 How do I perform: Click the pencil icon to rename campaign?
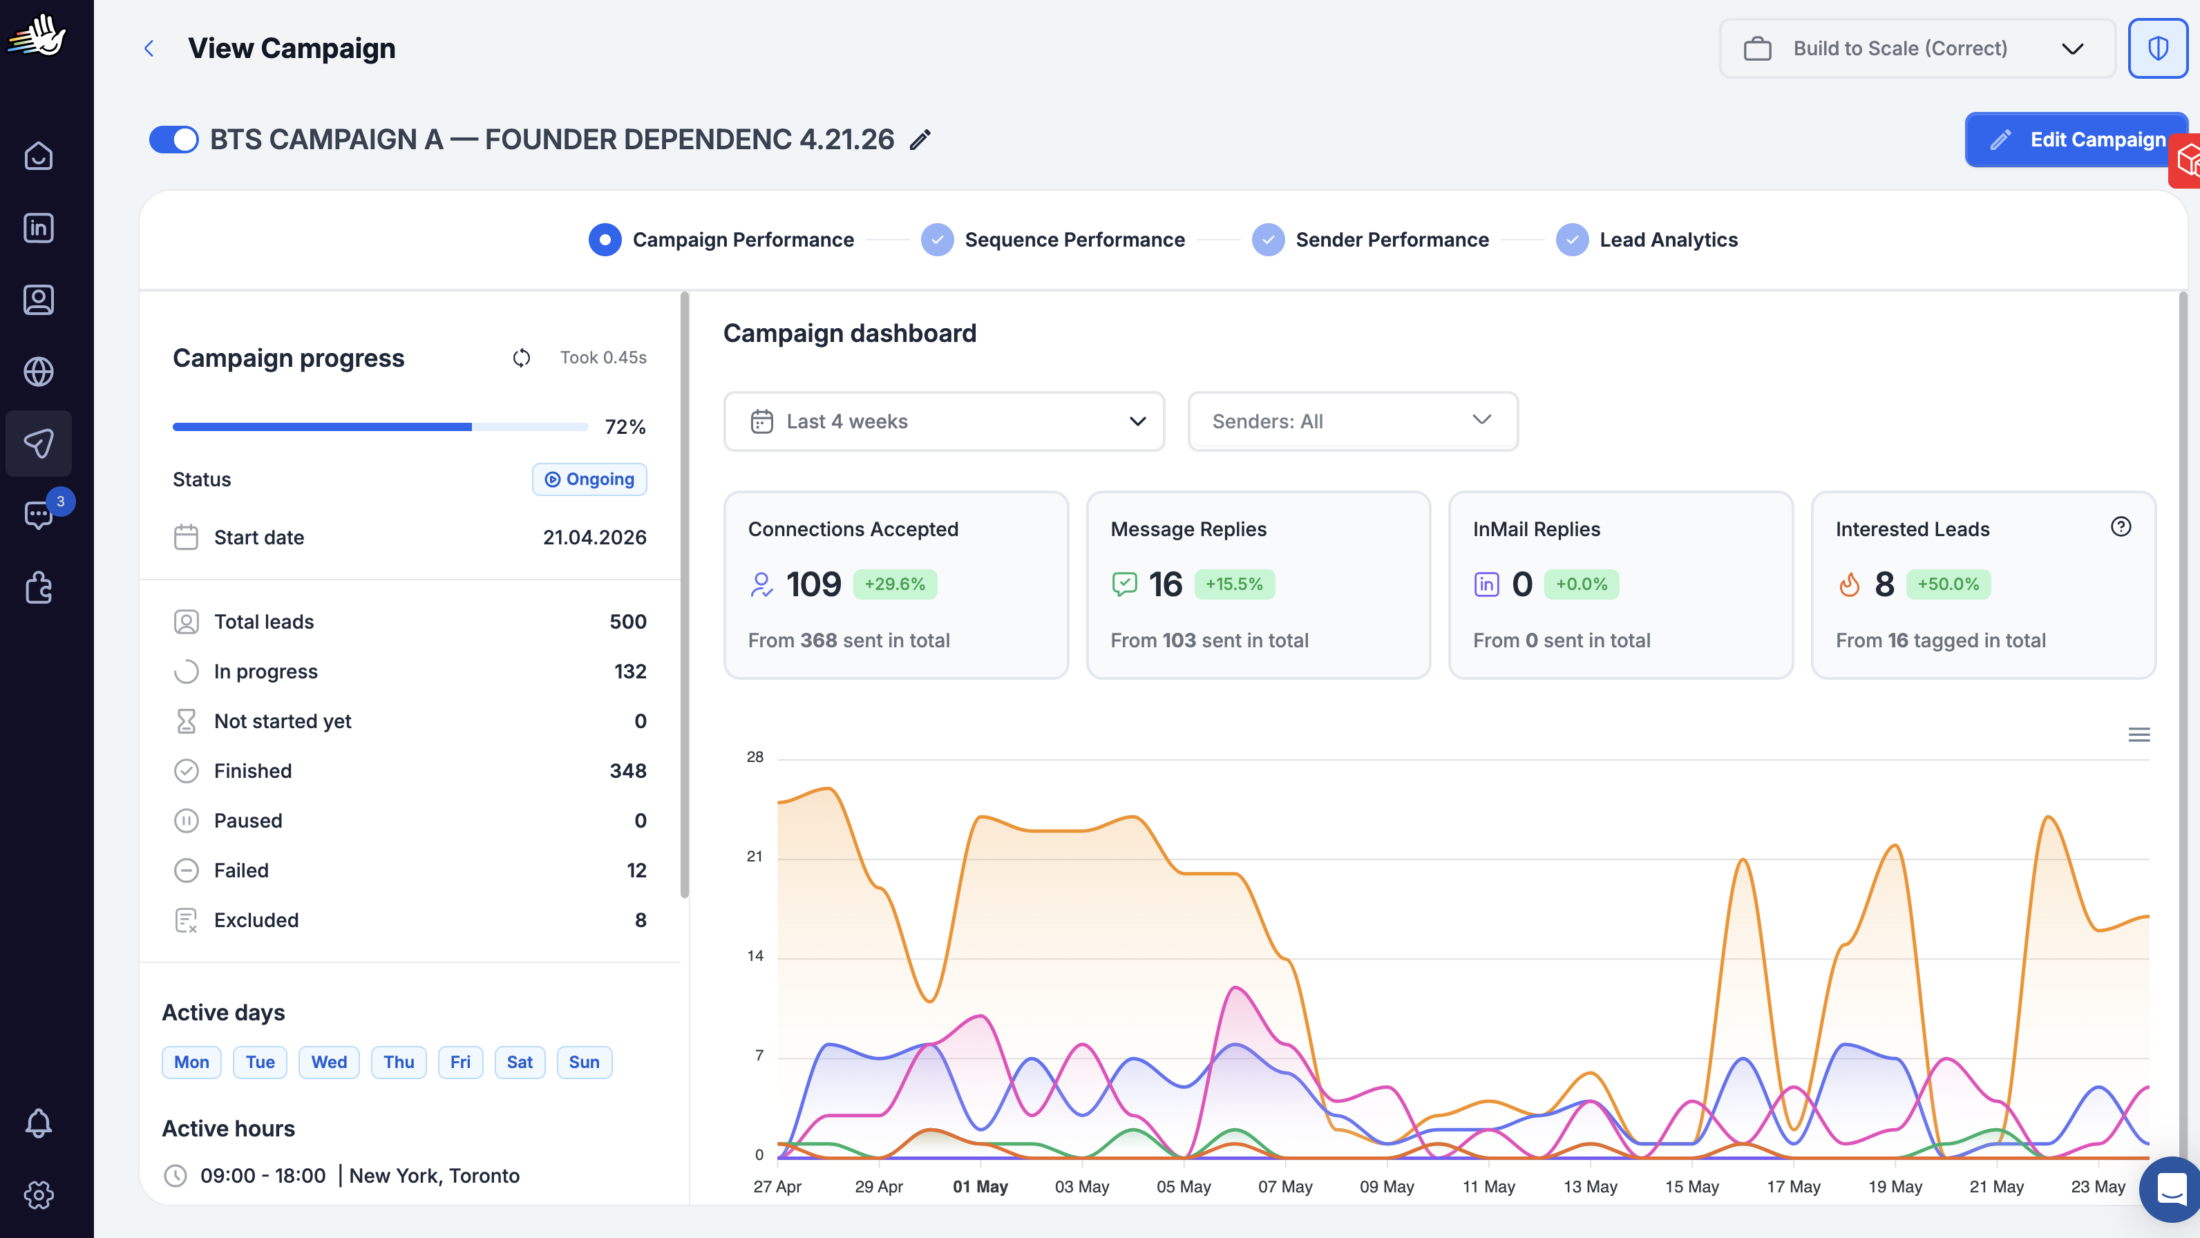920,140
